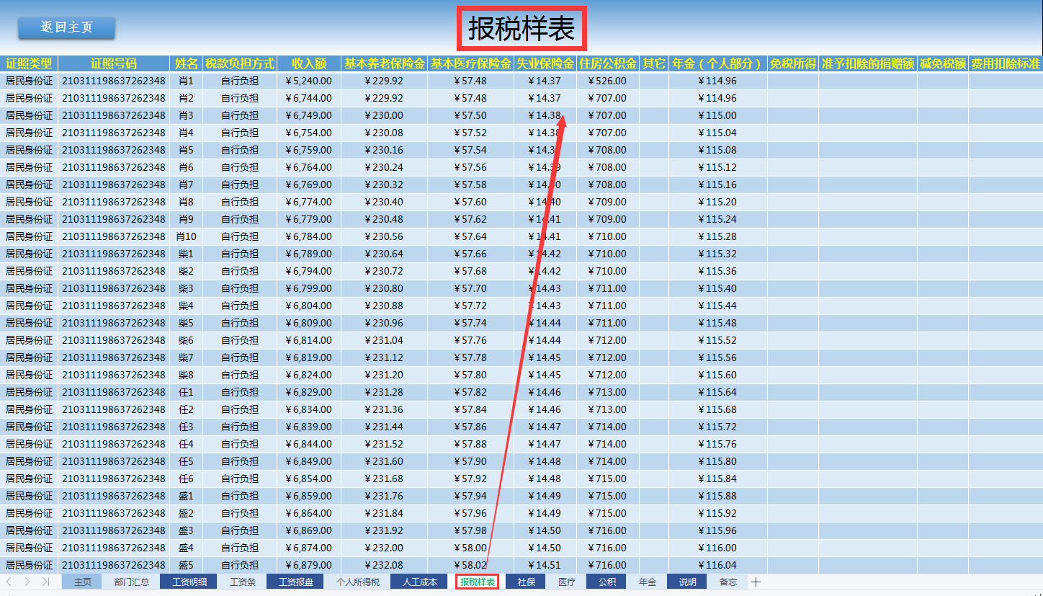Select the 收入额 column header

pos(309,63)
